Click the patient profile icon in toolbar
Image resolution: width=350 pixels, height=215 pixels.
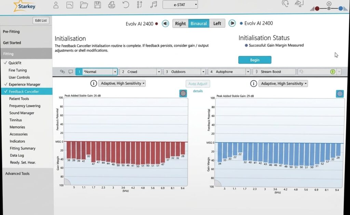pos(56,5)
